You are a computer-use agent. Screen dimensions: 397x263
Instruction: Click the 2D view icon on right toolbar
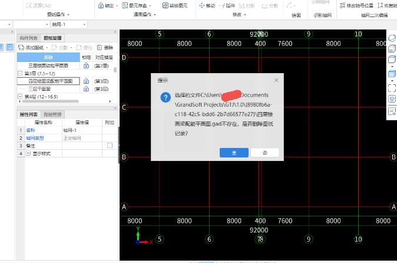click(x=392, y=48)
